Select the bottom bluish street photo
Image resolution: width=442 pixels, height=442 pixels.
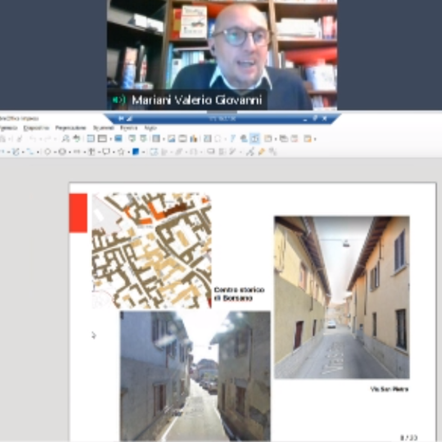click(x=195, y=375)
